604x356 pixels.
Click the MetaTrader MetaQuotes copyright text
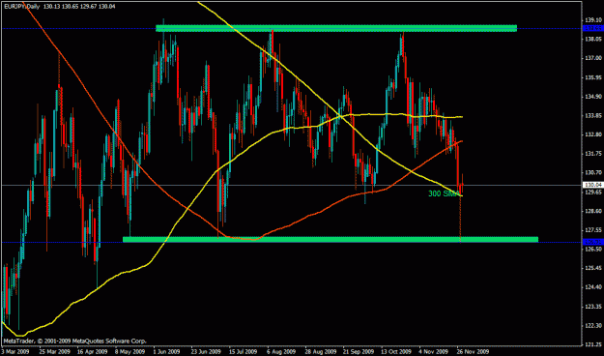[x=74, y=341]
